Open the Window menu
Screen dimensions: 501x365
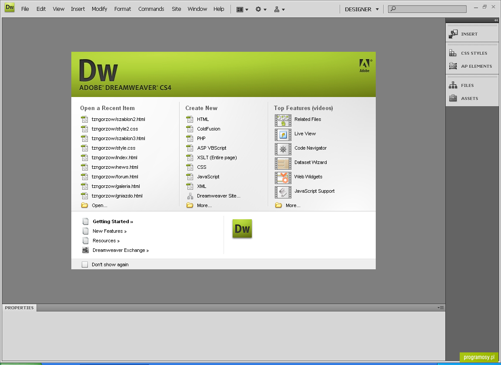click(197, 9)
